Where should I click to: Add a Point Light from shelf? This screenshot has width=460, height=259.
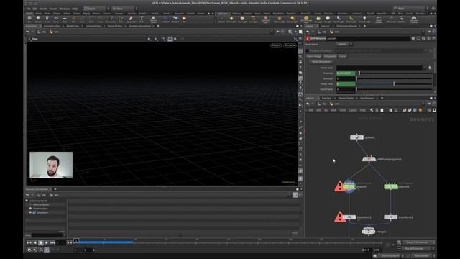tap(231, 19)
